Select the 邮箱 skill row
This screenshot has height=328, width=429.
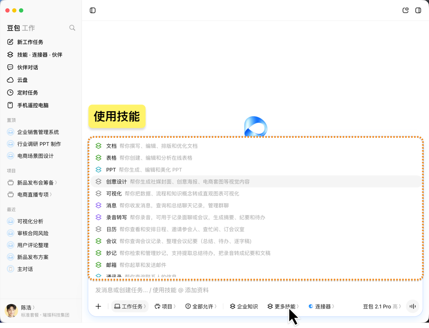pyautogui.click(x=255, y=265)
